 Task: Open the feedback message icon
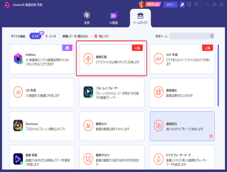(189, 5)
